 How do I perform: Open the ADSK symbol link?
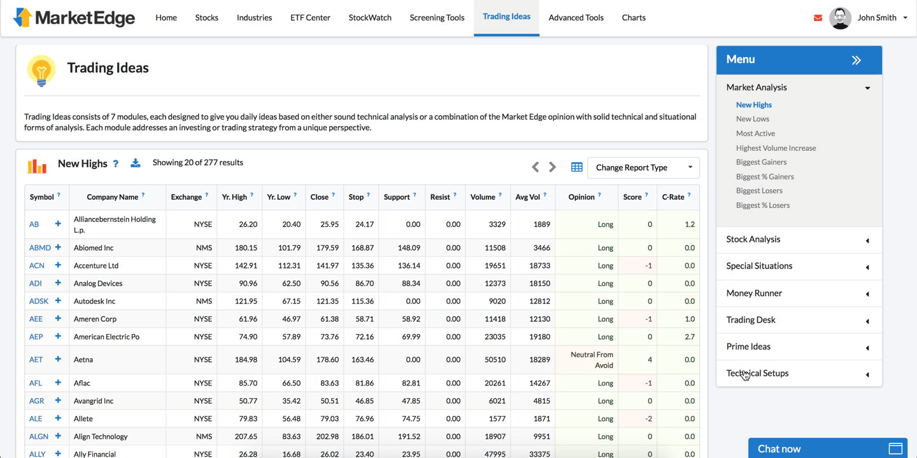[39, 301]
